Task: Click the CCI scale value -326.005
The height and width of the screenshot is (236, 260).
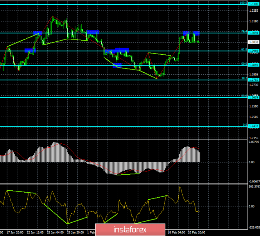Action: tap(254, 227)
